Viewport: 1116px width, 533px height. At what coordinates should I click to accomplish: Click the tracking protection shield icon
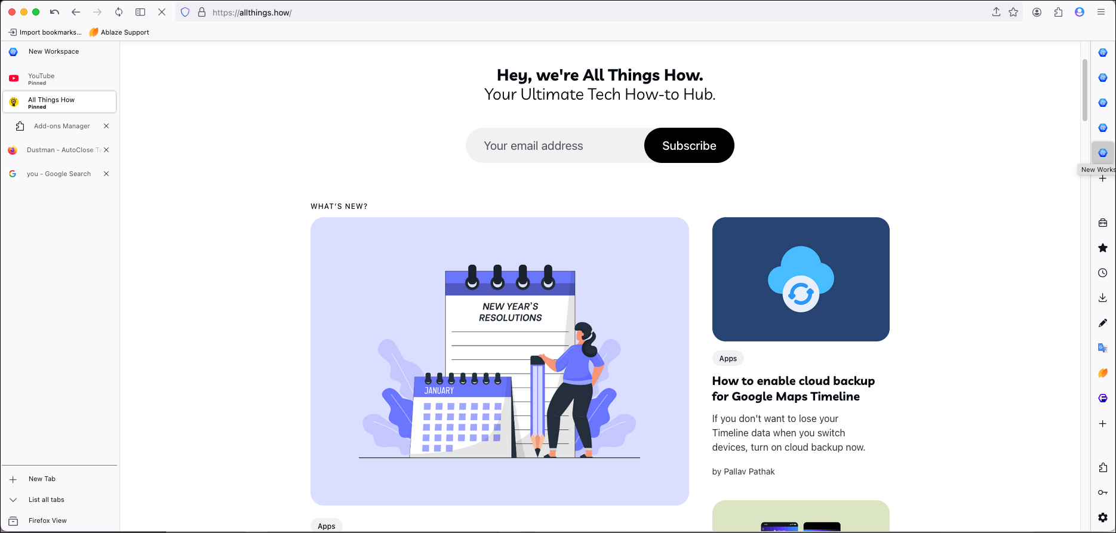click(x=185, y=12)
